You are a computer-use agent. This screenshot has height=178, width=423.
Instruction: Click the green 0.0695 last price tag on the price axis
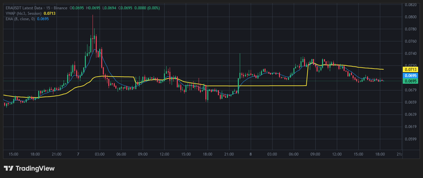point(410,81)
